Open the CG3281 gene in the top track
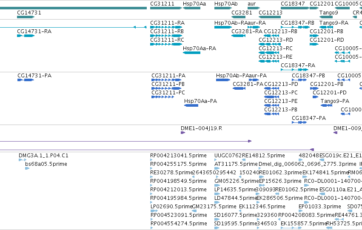The image size is (362, 230). point(239,17)
